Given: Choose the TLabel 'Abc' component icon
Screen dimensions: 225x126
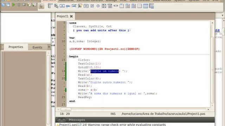Looking at the screenshot, I should (68, 6).
